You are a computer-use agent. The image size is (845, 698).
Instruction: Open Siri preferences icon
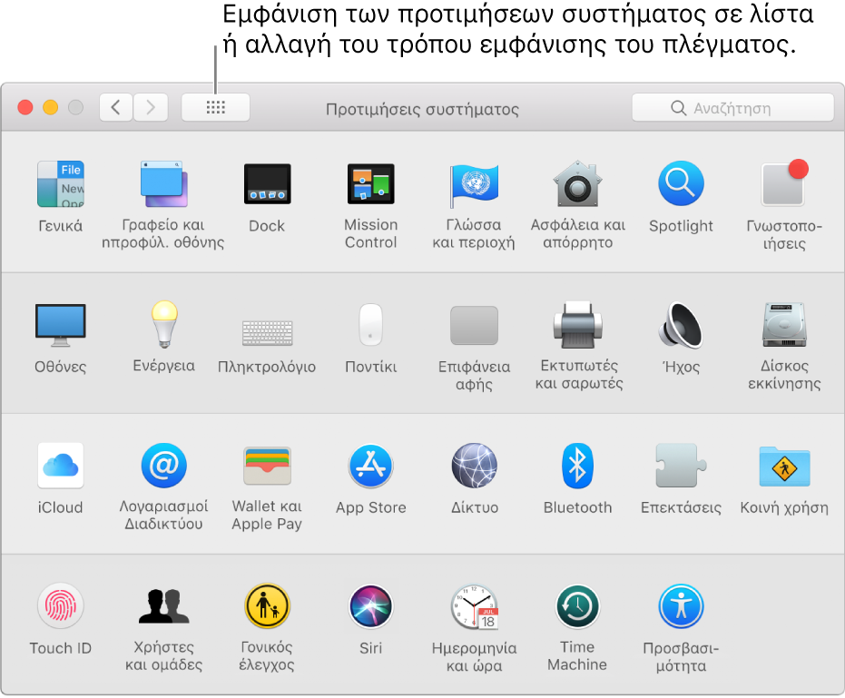click(370, 606)
